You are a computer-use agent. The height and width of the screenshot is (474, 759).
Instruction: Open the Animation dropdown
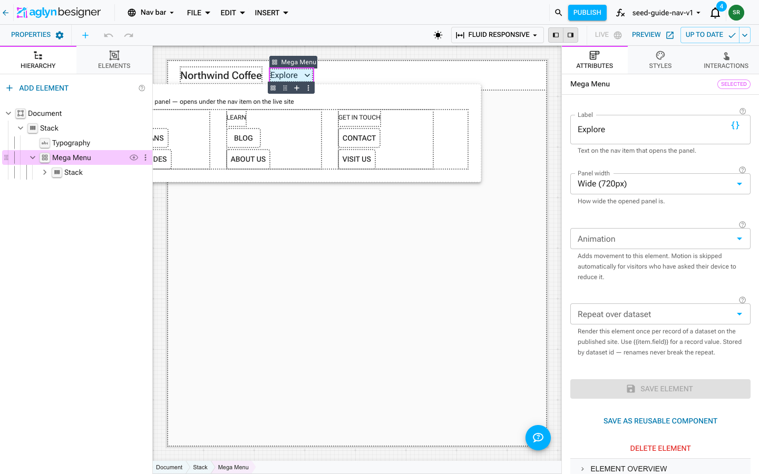(x=660, y=239)
